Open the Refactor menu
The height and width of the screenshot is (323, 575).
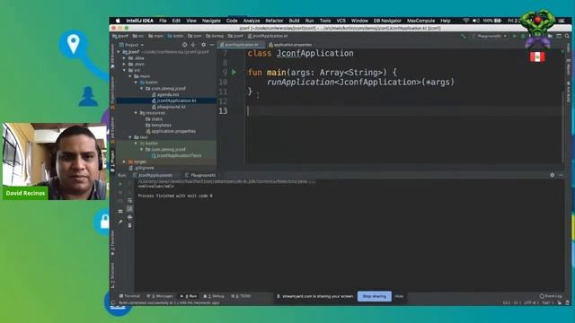tap(274, 21)
